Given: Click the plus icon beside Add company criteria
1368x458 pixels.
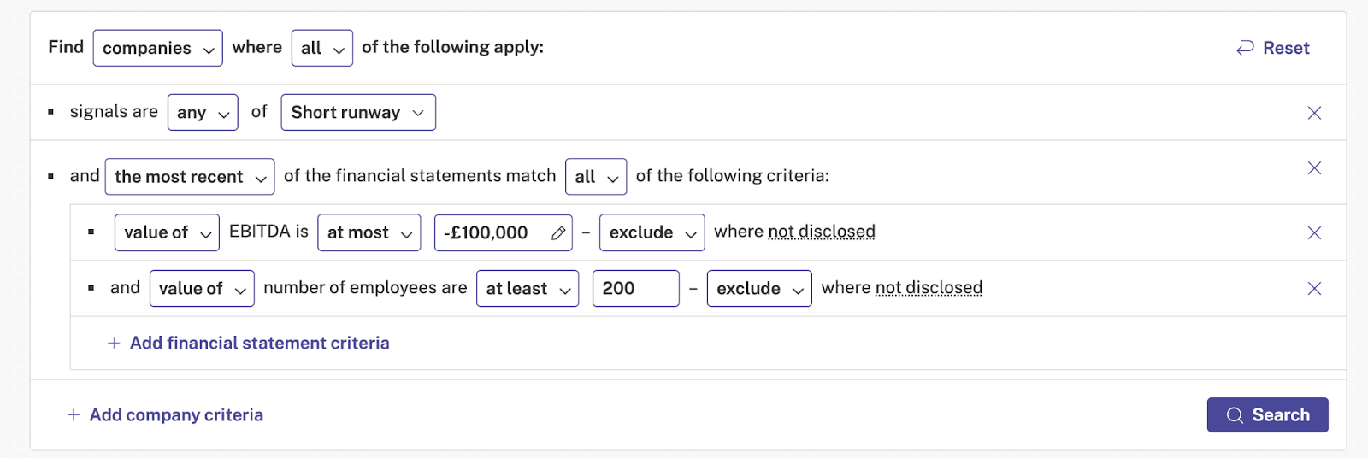Looking at the screenshot, I should 74,415.
